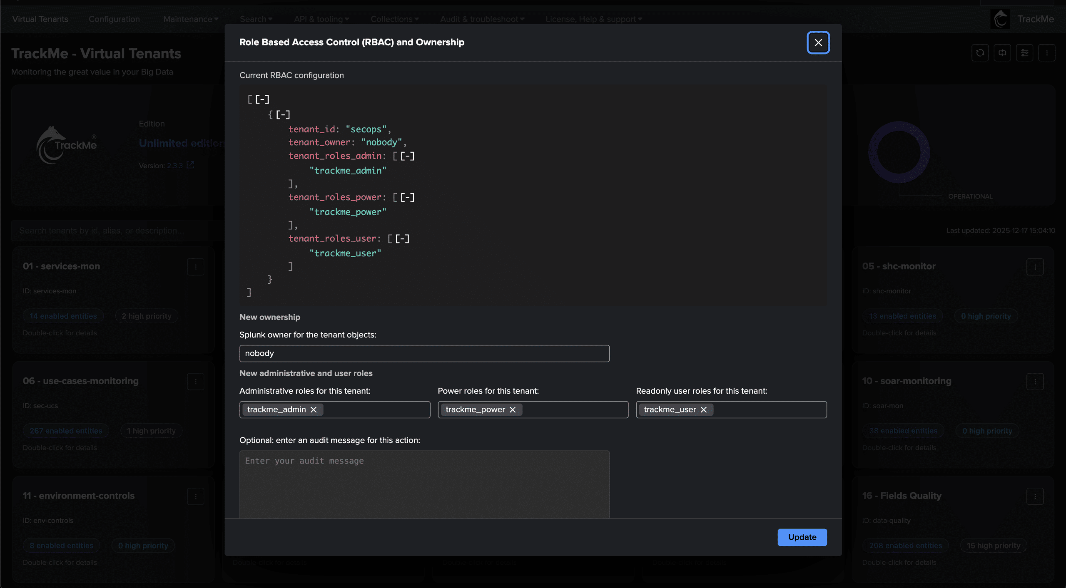Open the settings sliders icon at top right
The height and width of the screenshot is (588, 1066).
1024,53
